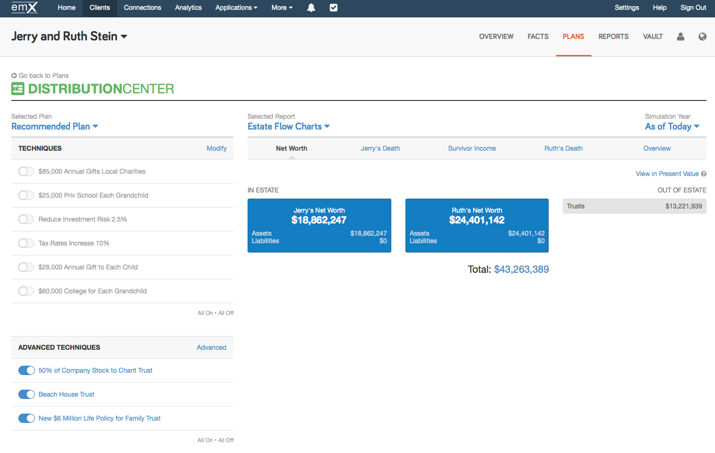This screenshot has width=715, height=453.
Task: Click the Jerry's Net Worth card
Action: (319, 225)
